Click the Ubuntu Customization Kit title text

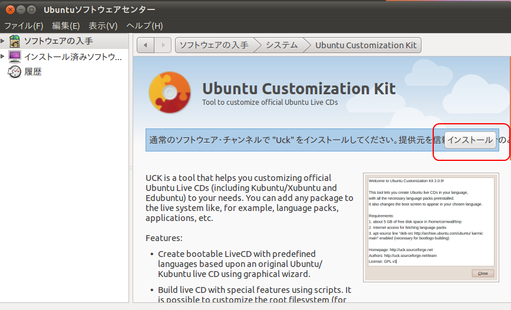point(299,88)
